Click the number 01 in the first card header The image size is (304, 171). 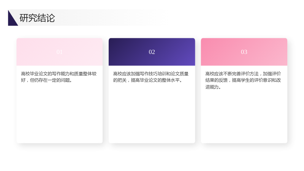tap(60, 52)
